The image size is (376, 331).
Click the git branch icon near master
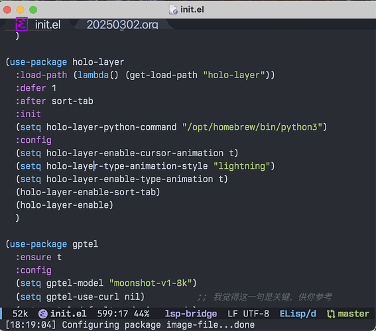tap(331, 314)
